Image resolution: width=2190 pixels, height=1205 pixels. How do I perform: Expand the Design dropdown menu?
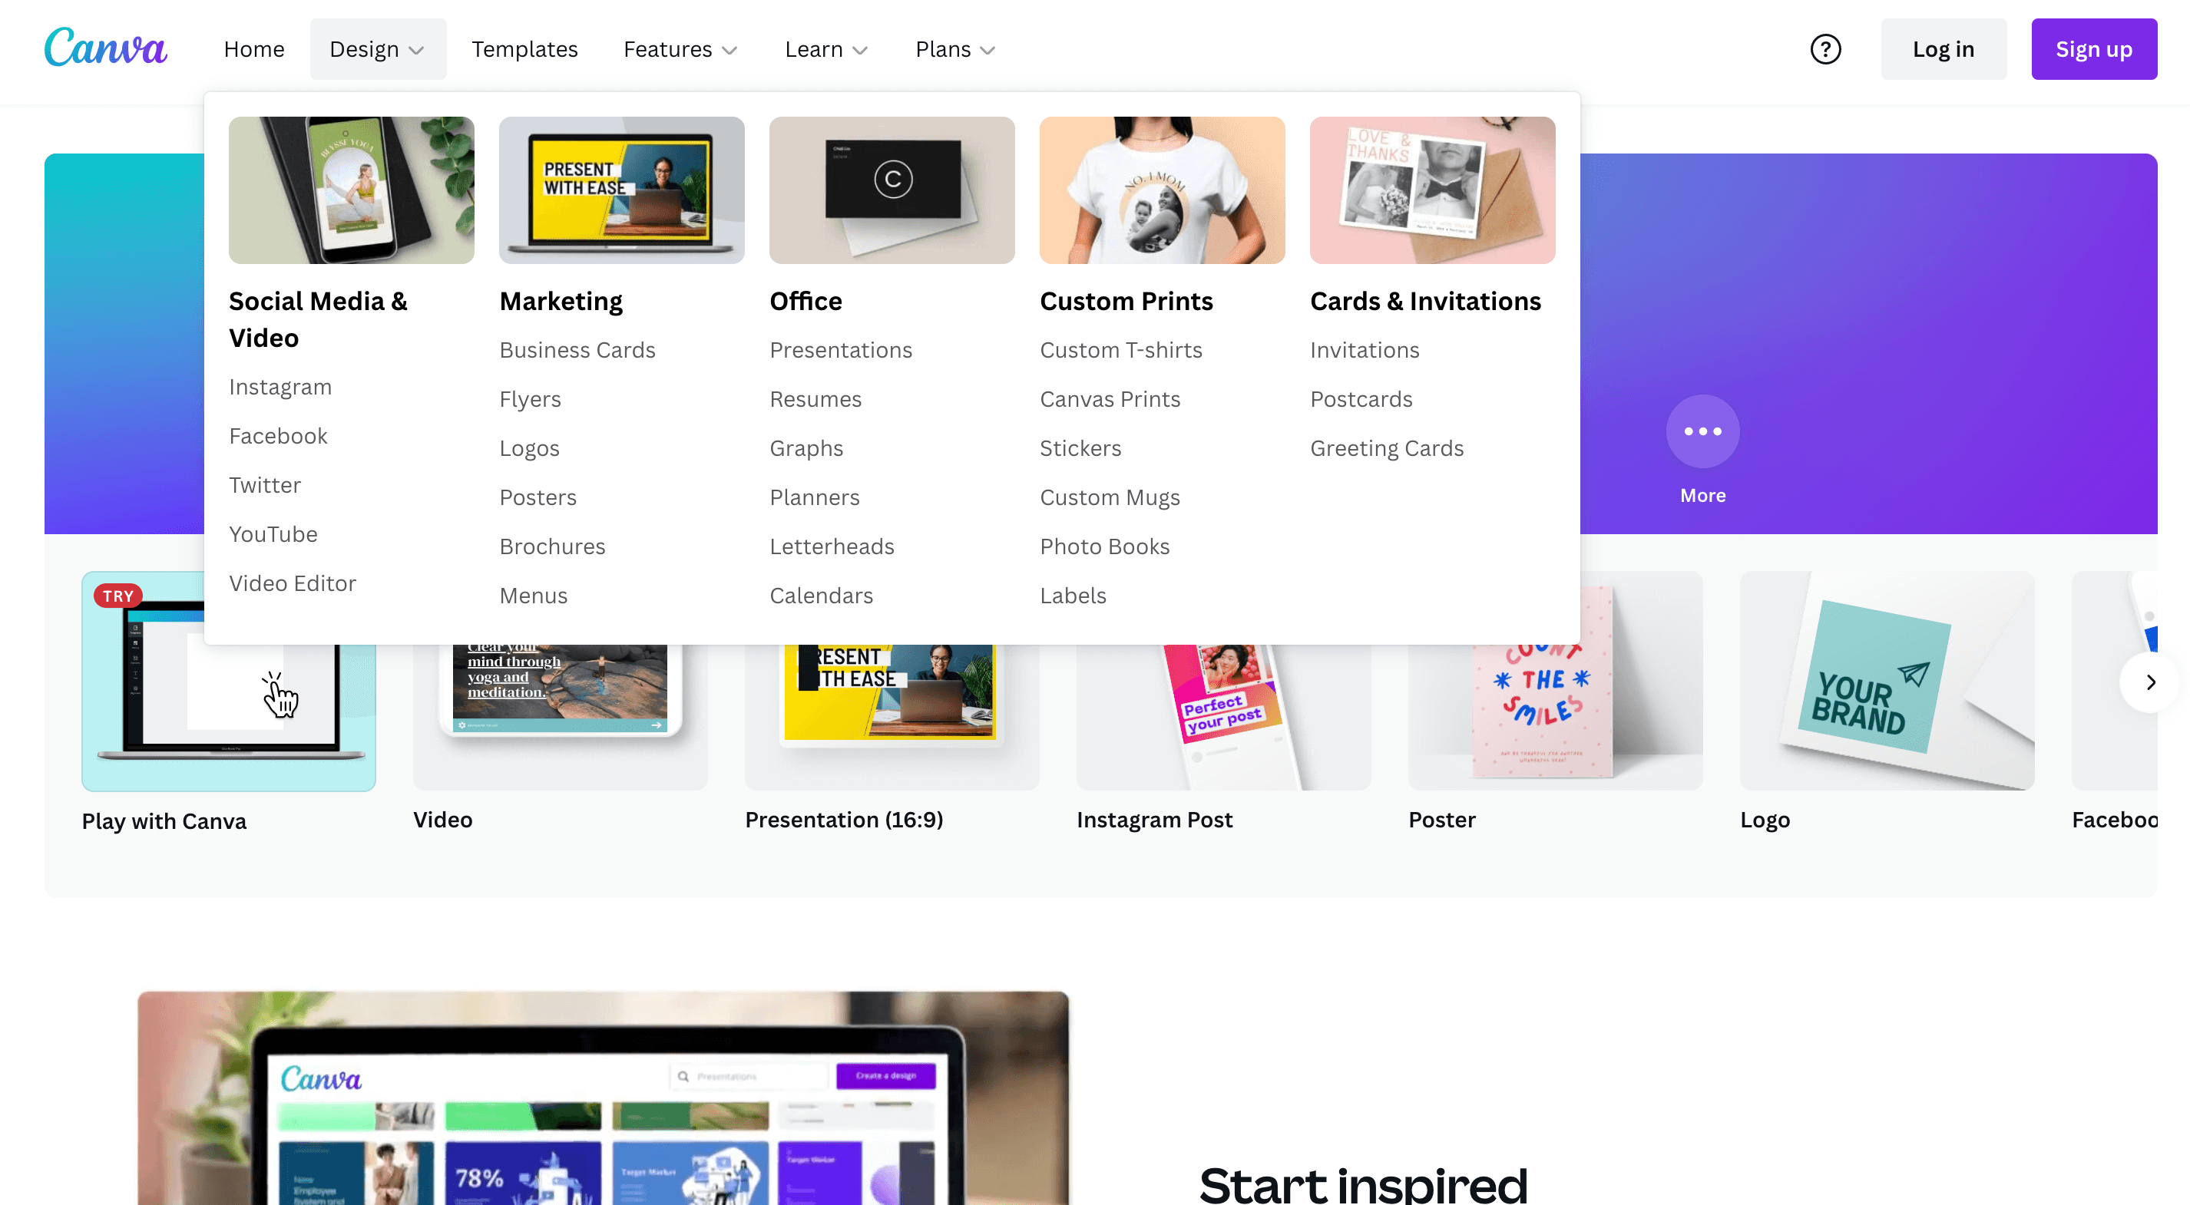377,49
